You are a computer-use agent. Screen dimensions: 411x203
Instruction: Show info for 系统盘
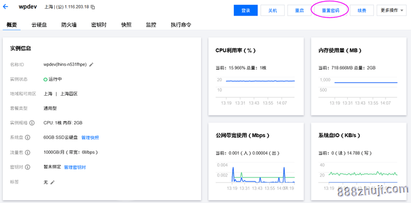click(28, 138)
